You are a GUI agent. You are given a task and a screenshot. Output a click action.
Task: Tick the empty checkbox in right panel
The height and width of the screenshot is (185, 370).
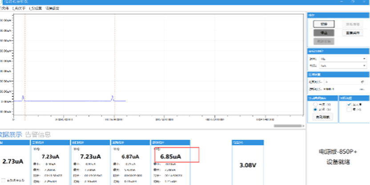pyautogui.click(x=348, y=109)
